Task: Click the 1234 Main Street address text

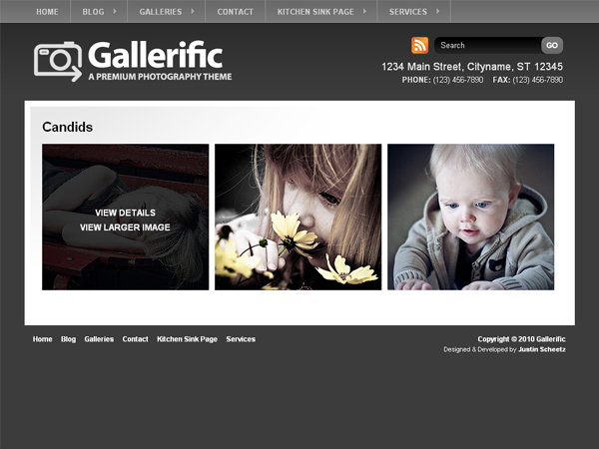Action: [472, 67]
